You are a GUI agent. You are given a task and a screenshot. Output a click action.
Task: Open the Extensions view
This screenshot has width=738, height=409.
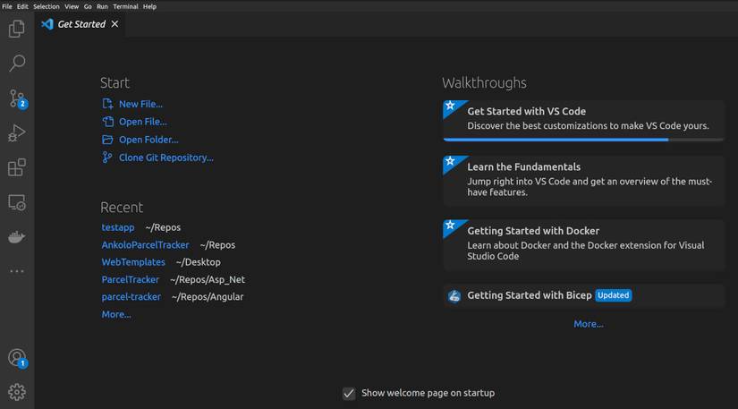[17, 167]
